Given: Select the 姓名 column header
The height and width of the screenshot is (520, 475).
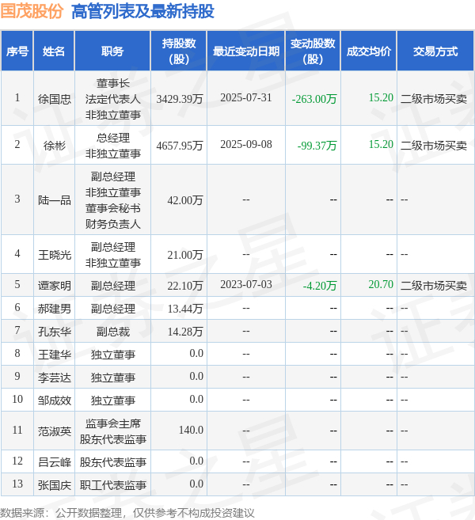Looking at the screenshot, I should (54, 51).
